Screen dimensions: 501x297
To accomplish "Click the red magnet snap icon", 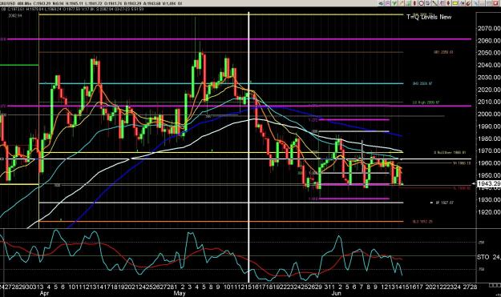I will (x=468, y=3).
